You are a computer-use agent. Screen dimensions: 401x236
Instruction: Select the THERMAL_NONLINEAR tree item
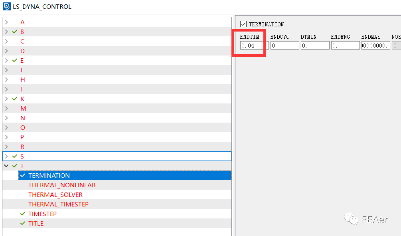click(x=62, y=185)
